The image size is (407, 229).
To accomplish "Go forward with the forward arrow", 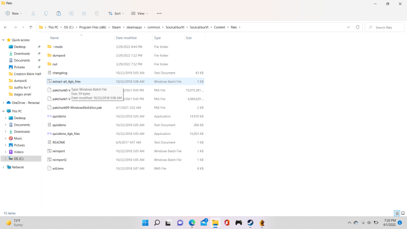I will [x=15, y=27].
